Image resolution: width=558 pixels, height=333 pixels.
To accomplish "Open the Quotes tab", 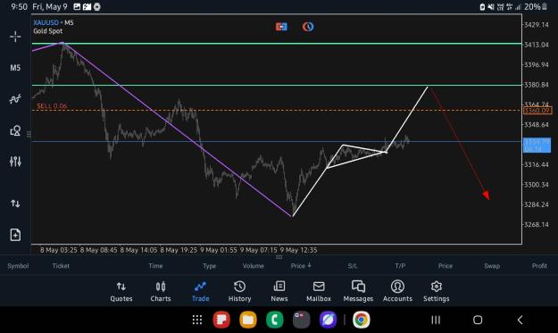I will click(121, 292).
